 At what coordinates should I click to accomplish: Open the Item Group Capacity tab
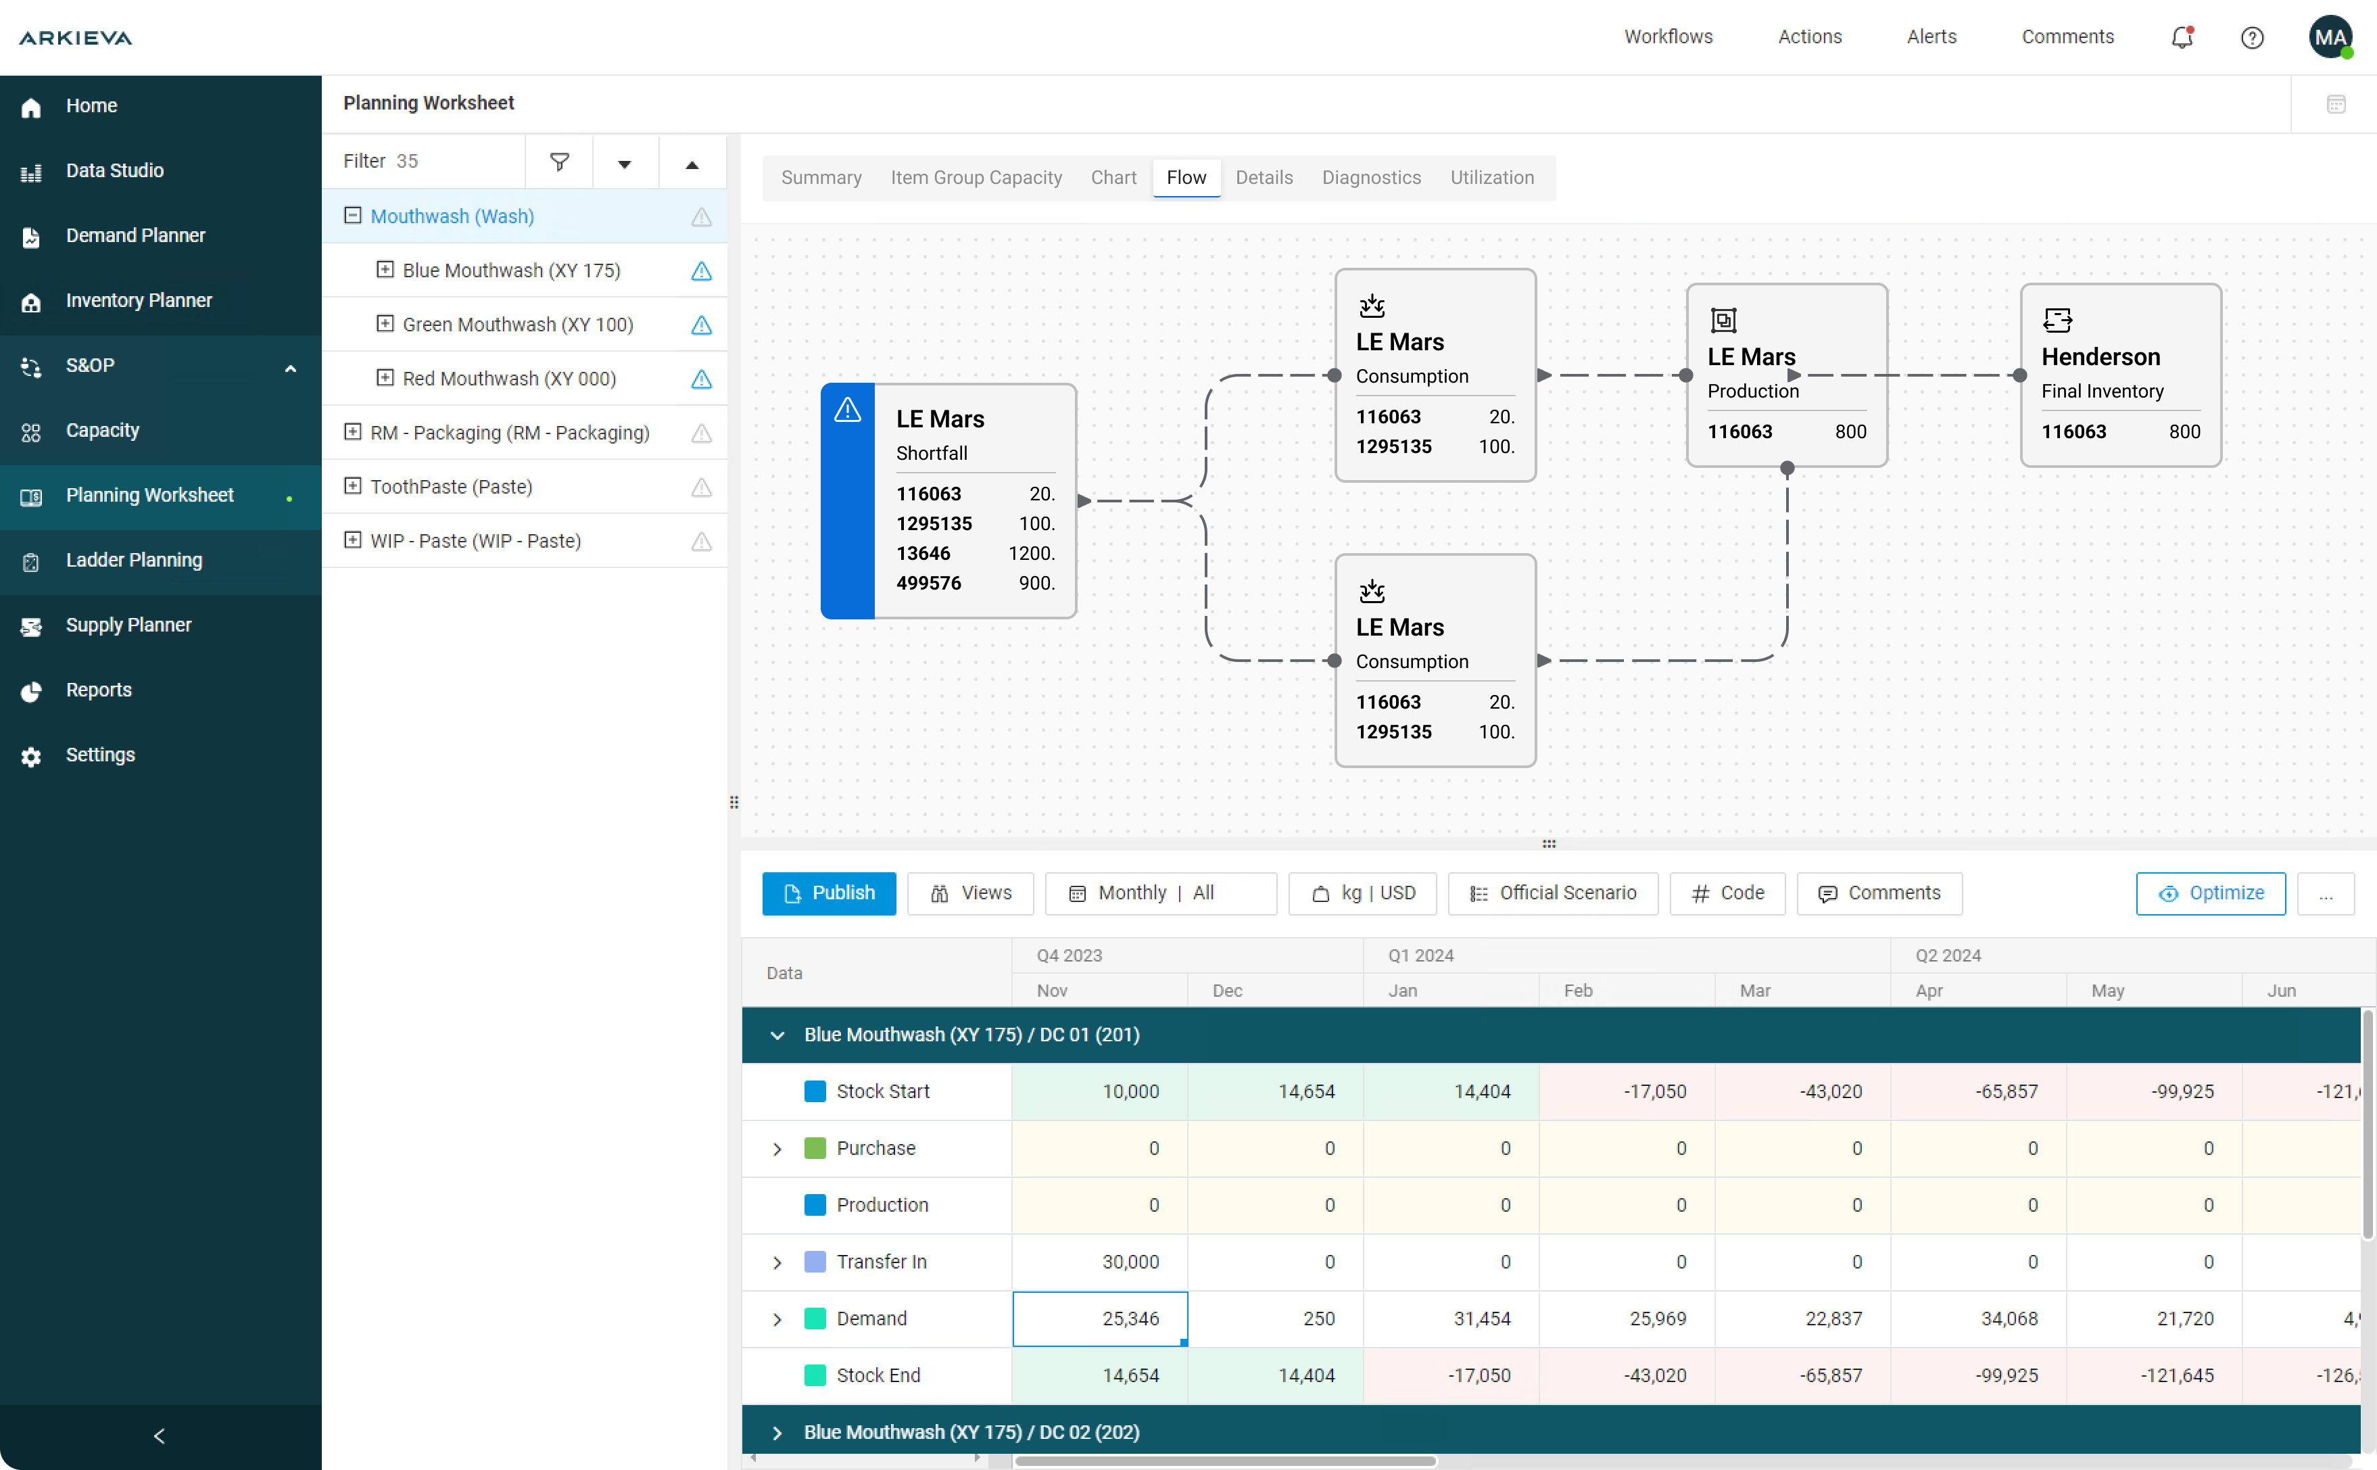point(976,178)
